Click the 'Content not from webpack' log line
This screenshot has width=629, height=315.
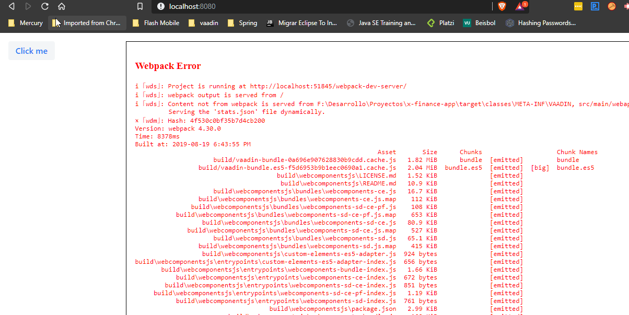click(382, 104)
